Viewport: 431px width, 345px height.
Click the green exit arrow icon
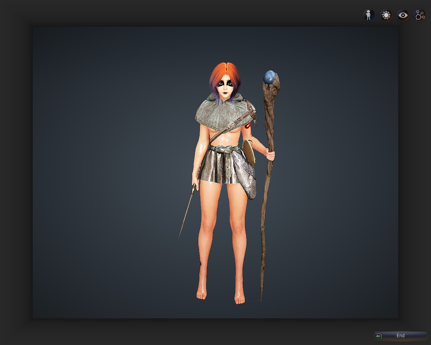pyautogui.click(x=379, y=336)
